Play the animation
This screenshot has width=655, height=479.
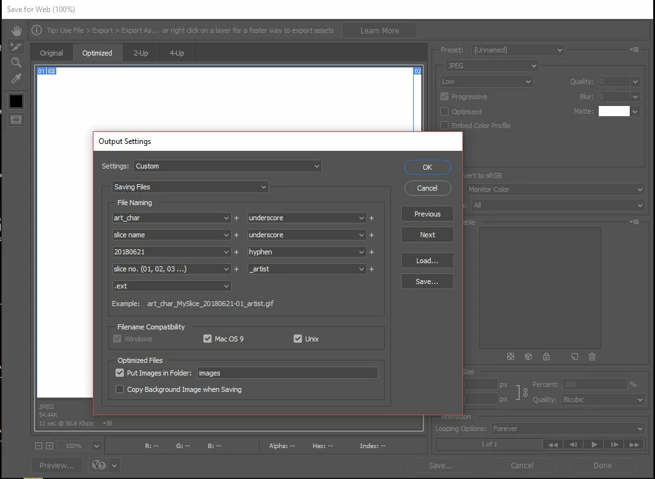coord(594,444)
